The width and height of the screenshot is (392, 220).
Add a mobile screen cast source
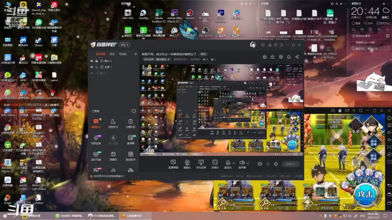(x=201, y=164)
